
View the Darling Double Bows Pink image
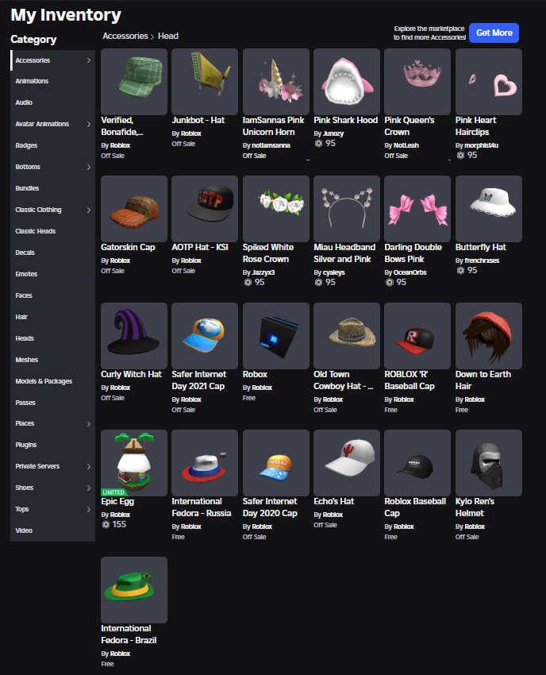[417, 208]
